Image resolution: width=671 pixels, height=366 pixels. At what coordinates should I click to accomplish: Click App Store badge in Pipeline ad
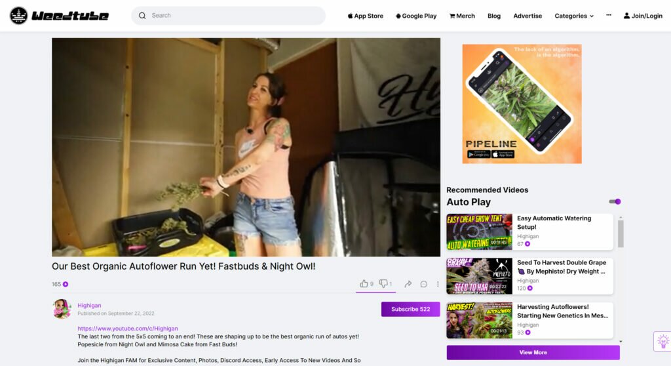coord(503,154)
